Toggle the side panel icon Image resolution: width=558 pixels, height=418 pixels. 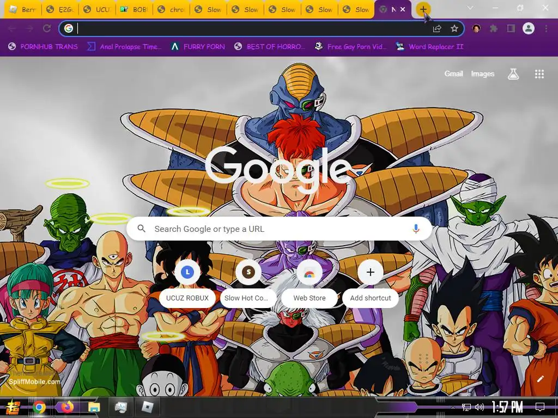511,28
